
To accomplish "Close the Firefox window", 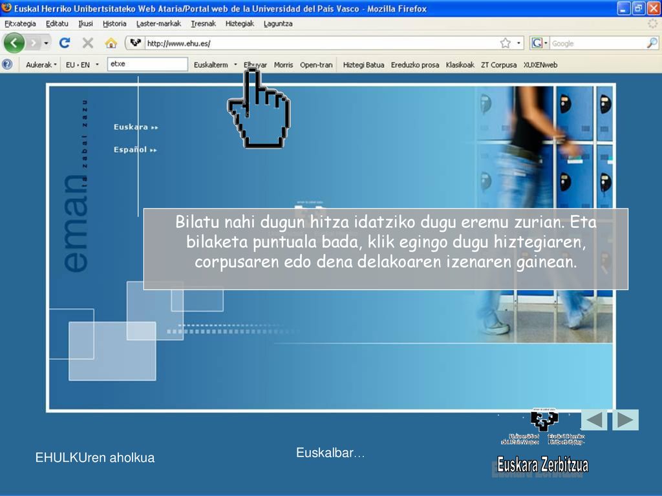I will 653,8.
